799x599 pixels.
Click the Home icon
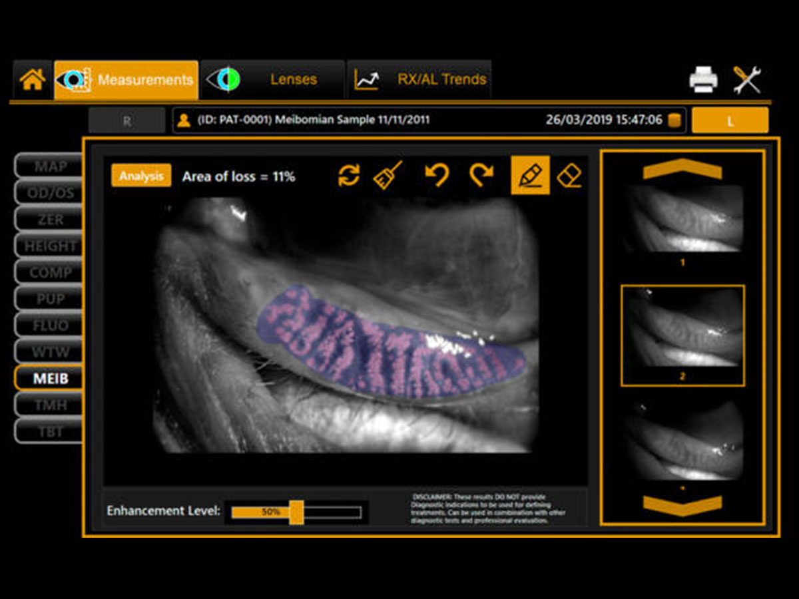click(x=32, y=80)
